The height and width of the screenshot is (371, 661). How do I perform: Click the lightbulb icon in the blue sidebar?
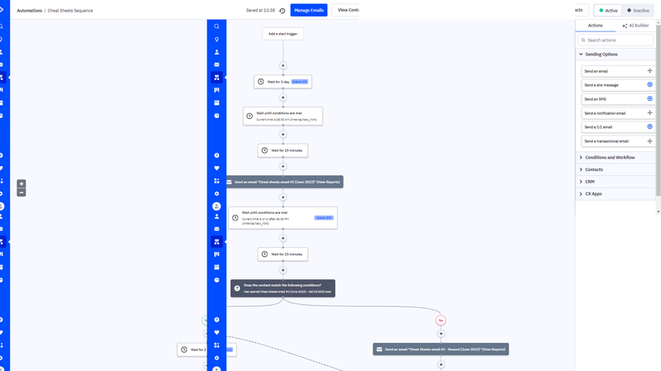[216, 39]
